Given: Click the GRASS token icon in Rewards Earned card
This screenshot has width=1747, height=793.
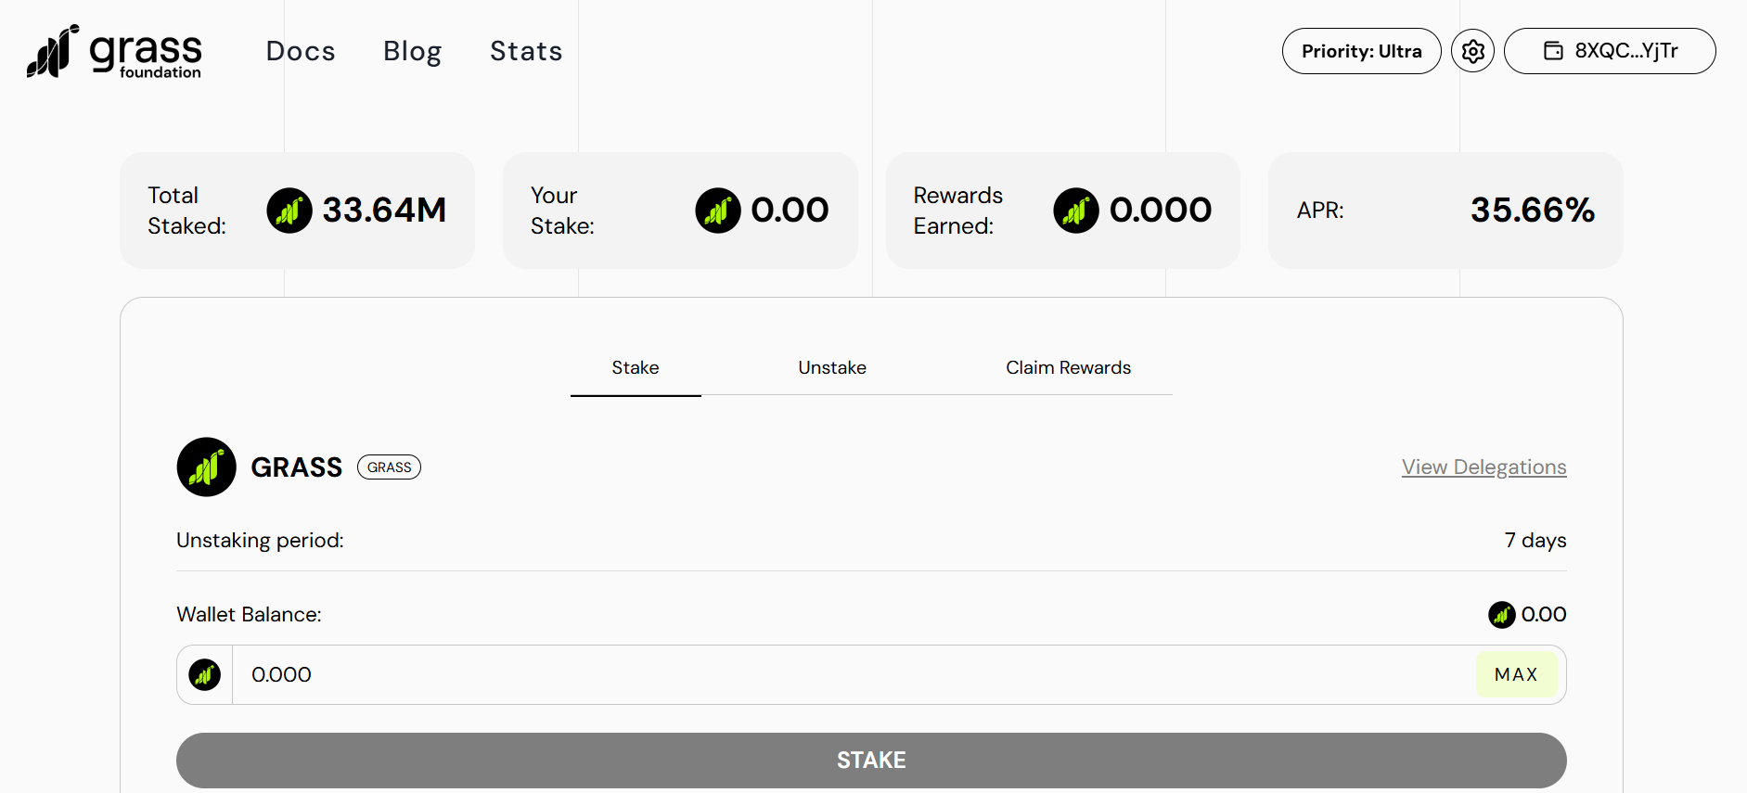Looking at the screenshot, I should [x=1076, y=211].
